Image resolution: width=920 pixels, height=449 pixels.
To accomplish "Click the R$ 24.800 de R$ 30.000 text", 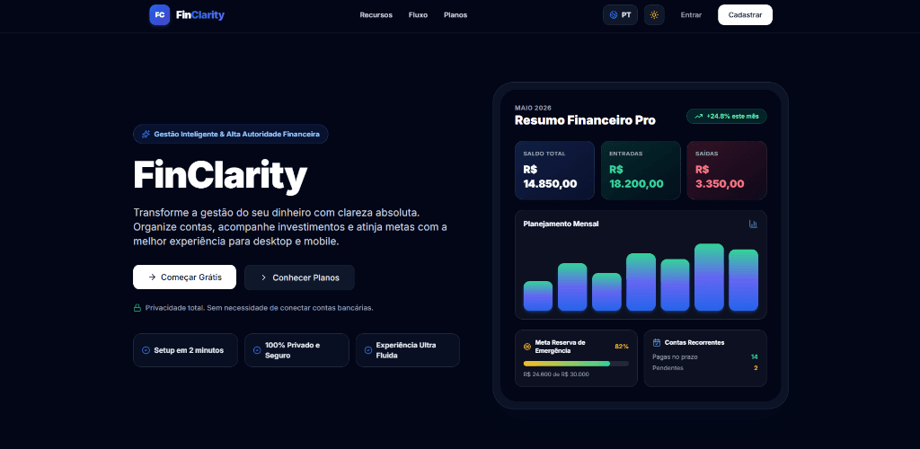I will (556, 374).
